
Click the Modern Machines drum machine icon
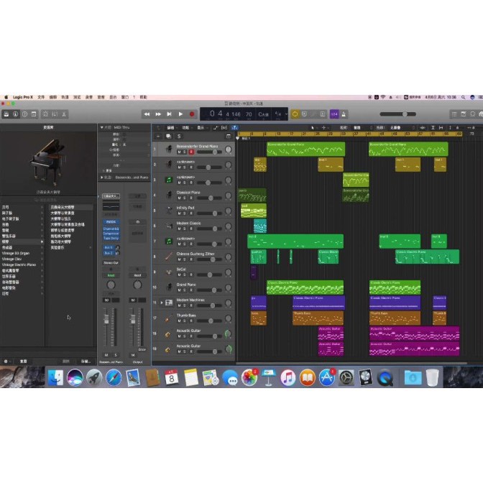(x=169, y=303)
